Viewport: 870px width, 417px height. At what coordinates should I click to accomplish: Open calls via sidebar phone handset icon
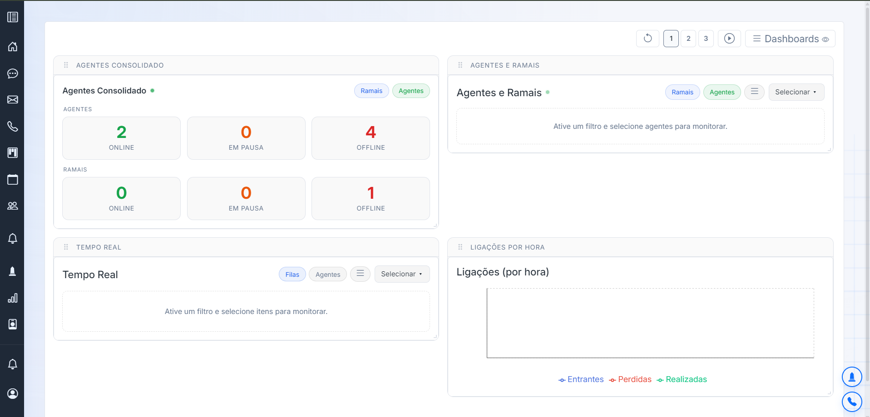tap(13, 126)
